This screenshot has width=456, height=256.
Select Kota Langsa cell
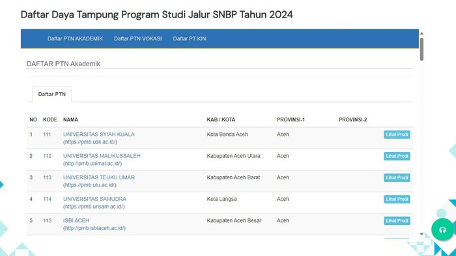tap(221, 199)
